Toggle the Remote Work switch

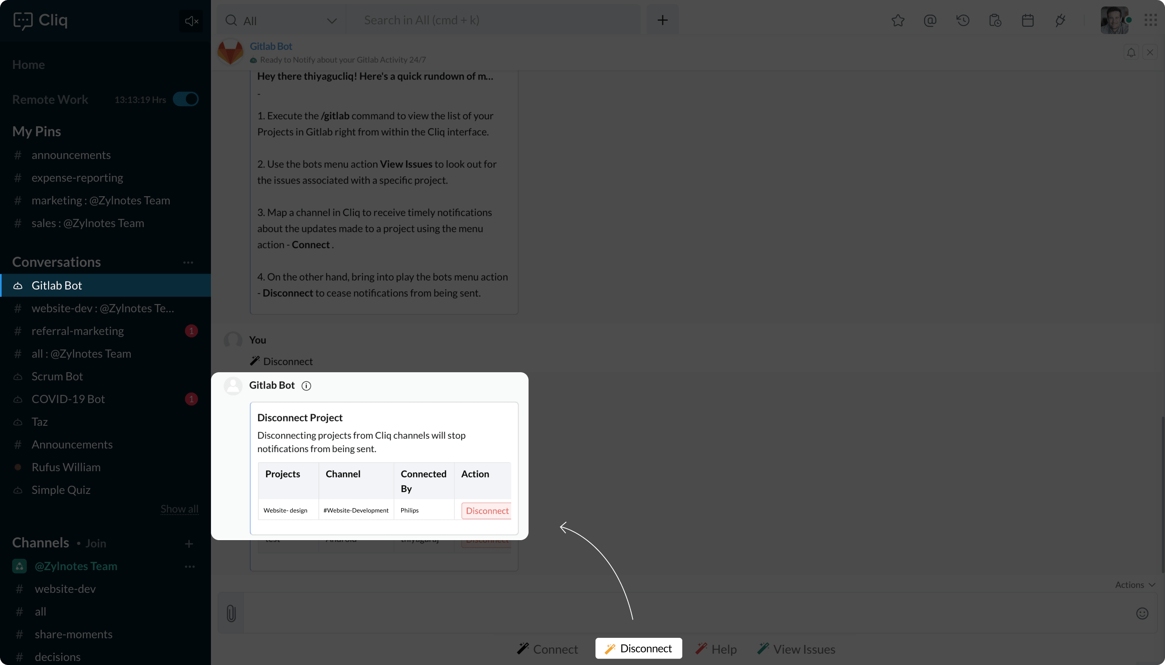[x=185, y=99]
